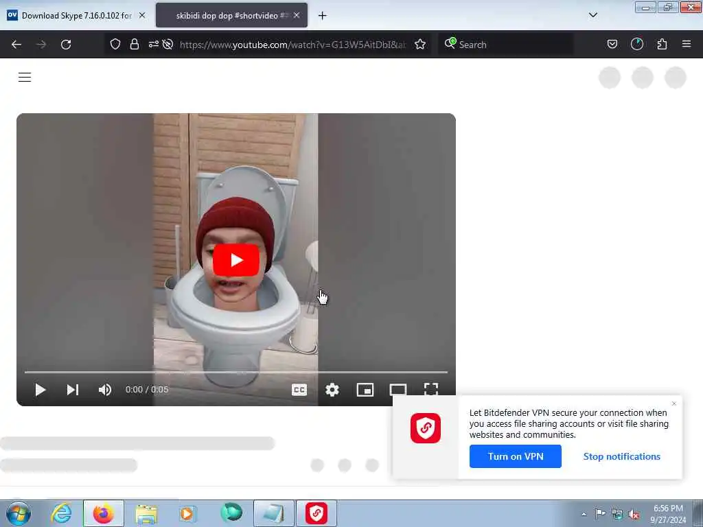The width and height of the screenshot is (703, 527).
Task: Open Windows Explorer file folder from taskbar
Action: click(146, 513)
